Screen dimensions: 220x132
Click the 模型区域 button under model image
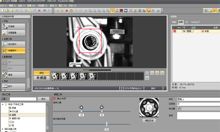pos(149,121)
